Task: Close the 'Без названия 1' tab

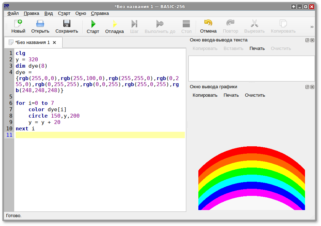Action: 54,43
